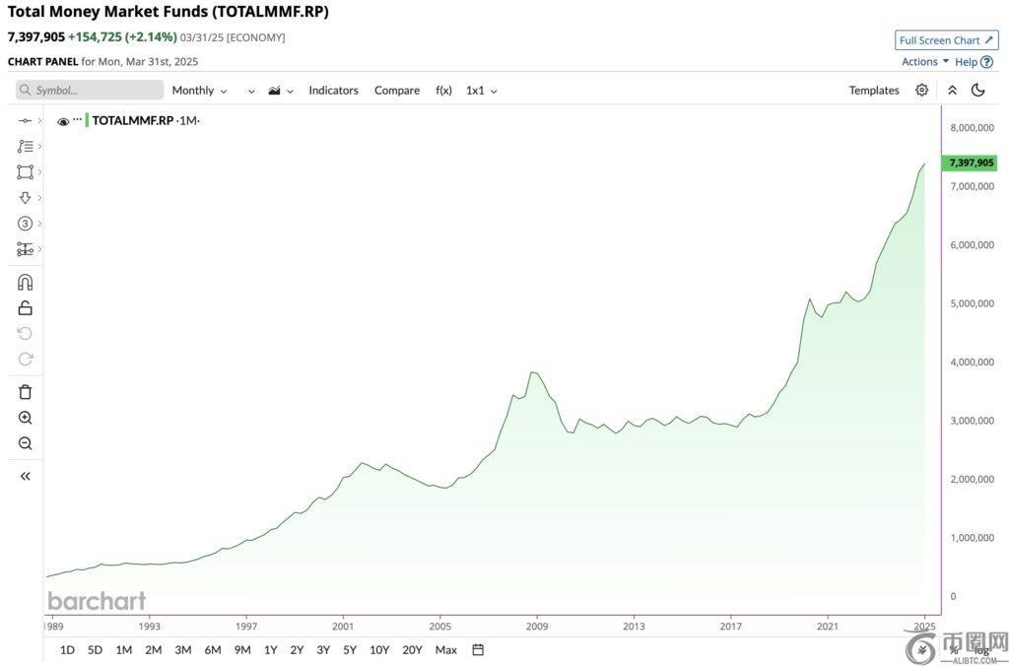This screenshot has width=1009, height=666.
Task: Open the Compare menu
Action: [x=396, y=90]
